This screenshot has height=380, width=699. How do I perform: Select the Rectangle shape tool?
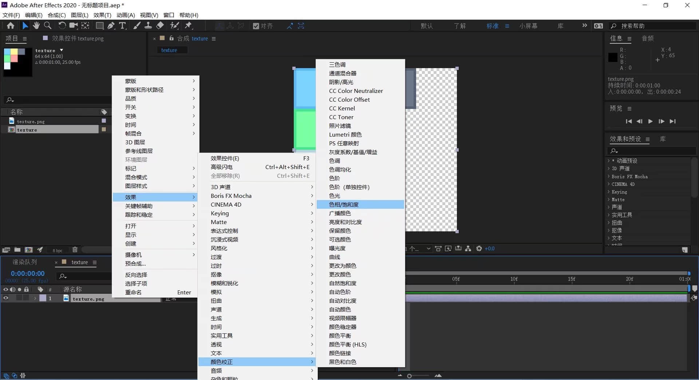[x=99, y=26]
